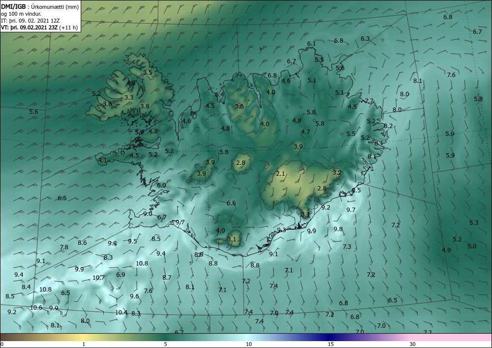Click the 4.1 value on the map
Screen dimensions: 492x348
click(x=103, y=161)
